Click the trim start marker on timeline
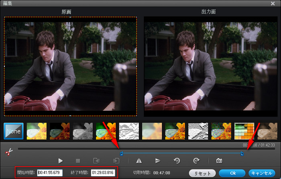Screen dimensions: 281x179 (121, 154)
